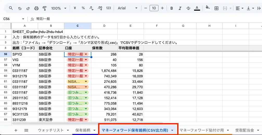Click the 銘柄（コード） header cell
Screen dimensions: 262x135
[x=25, y=48]
